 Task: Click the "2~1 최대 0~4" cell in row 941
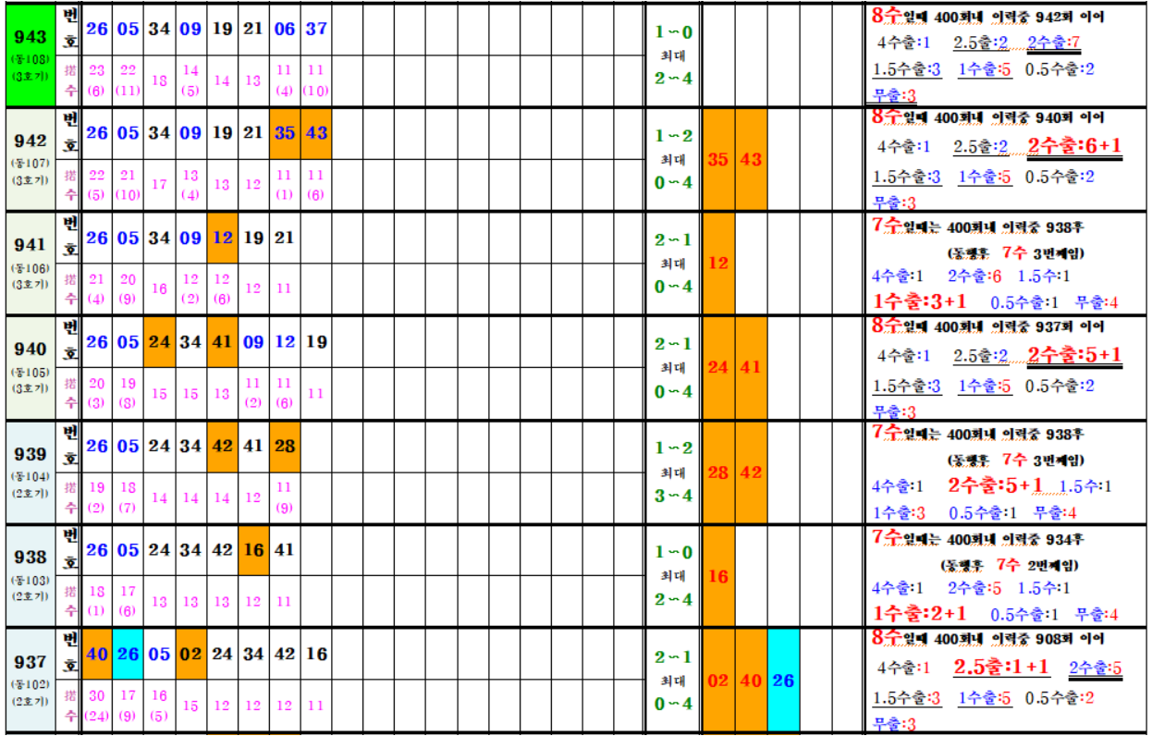[673, 263]
